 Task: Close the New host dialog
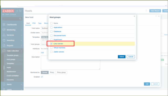click(159, 16)
